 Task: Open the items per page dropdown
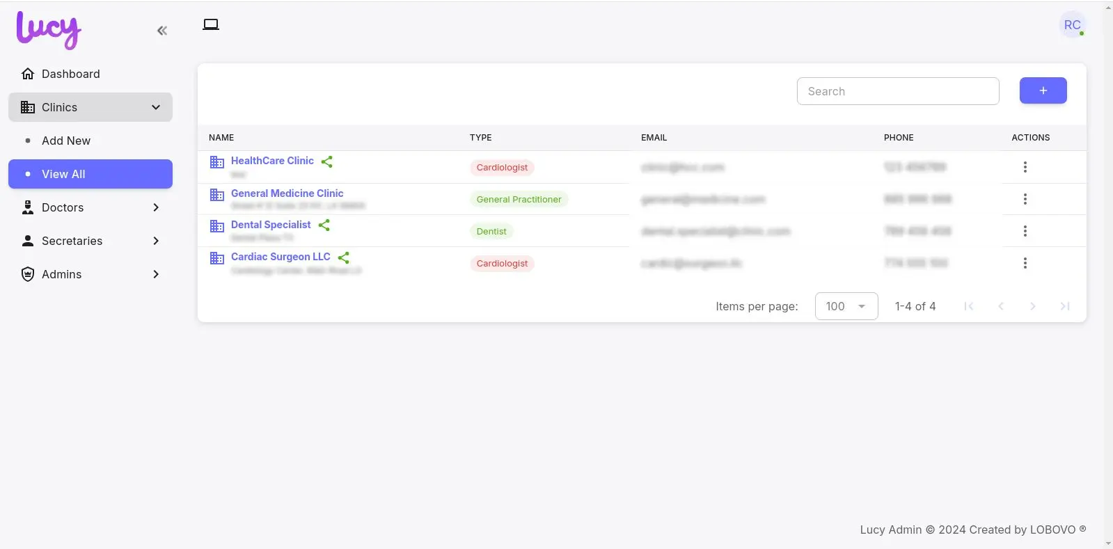tap(846, 306)
